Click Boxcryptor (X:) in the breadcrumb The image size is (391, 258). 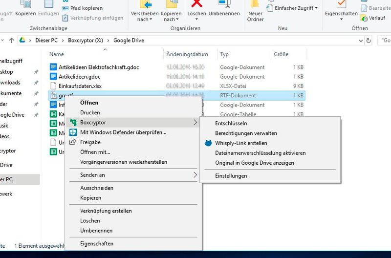(85, 41)
